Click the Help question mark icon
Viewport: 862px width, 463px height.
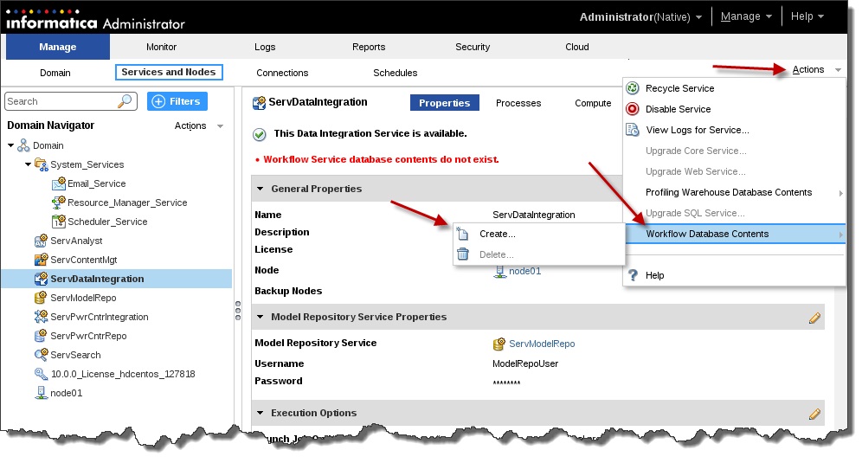(x=634, y=275)
